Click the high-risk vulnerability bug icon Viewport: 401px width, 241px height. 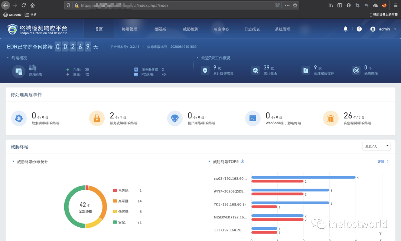(x=330, y=118)
